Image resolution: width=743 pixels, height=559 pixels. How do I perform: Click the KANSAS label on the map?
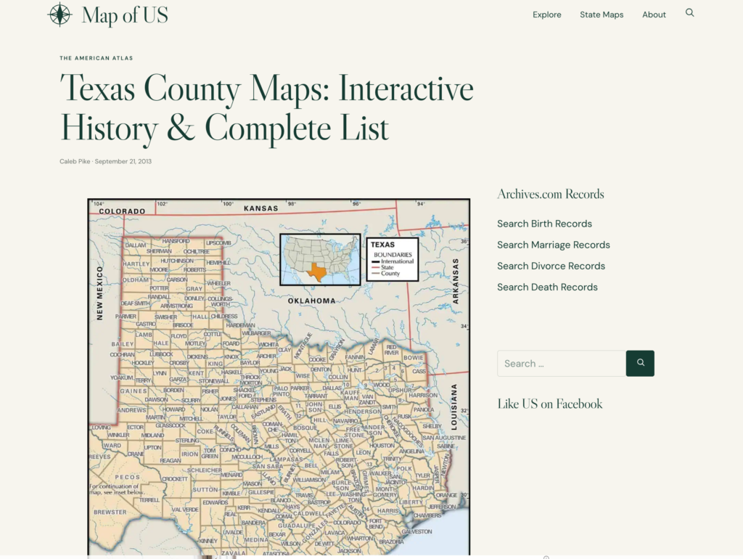261,208
